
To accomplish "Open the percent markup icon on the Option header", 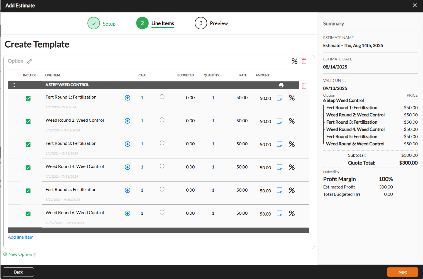I will click(x=294, y=61).
